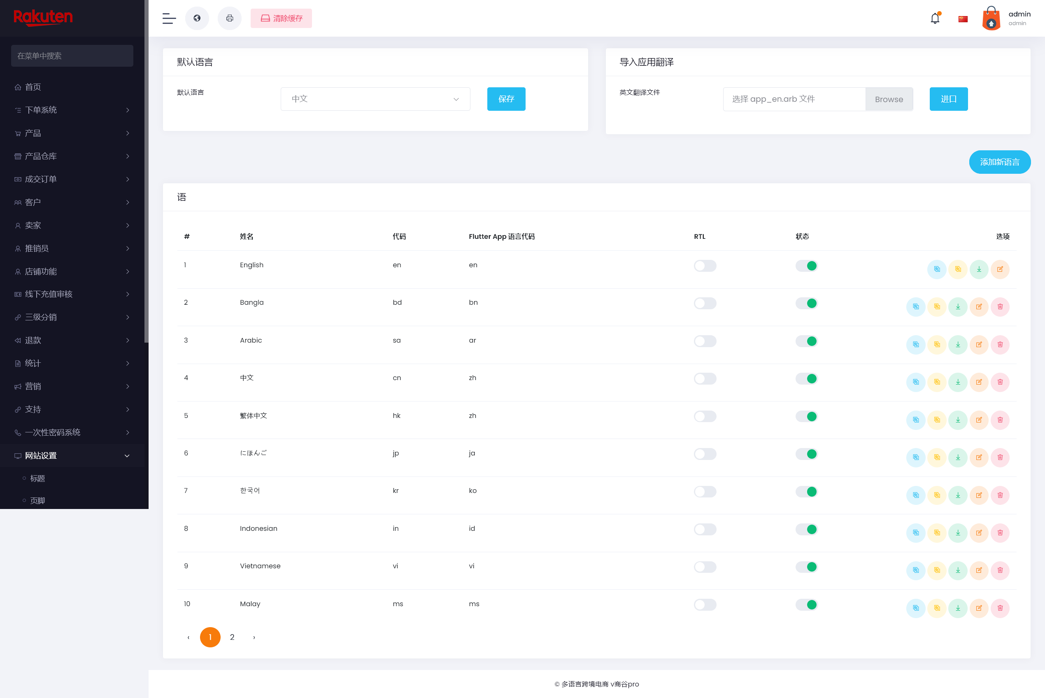Click the blue translate icon for English

click(x=936, y=269)
